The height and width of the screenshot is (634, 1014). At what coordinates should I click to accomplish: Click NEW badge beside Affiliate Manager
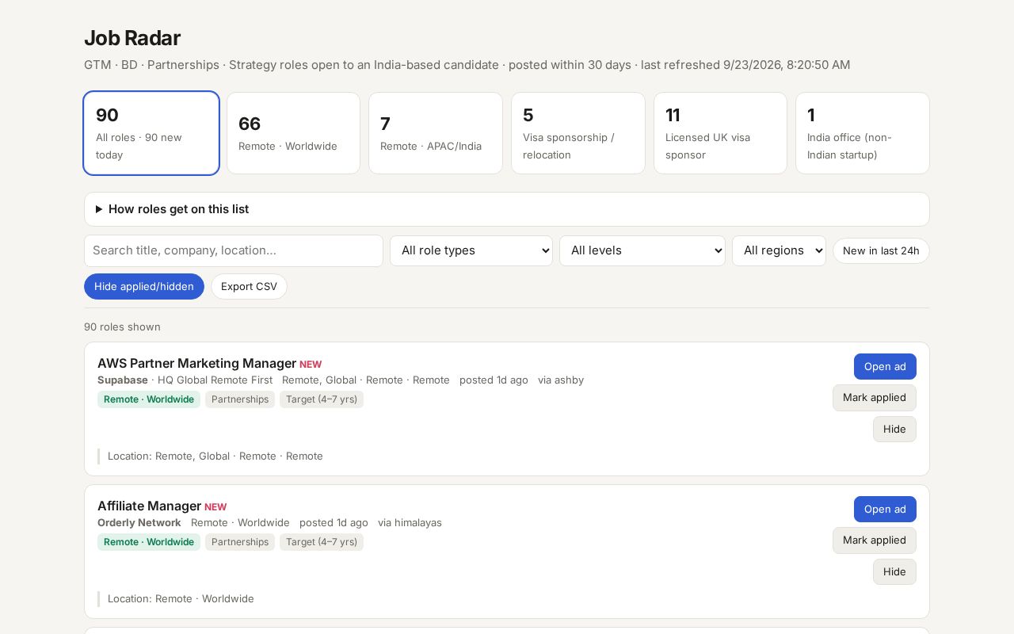(x=215, y=507)
